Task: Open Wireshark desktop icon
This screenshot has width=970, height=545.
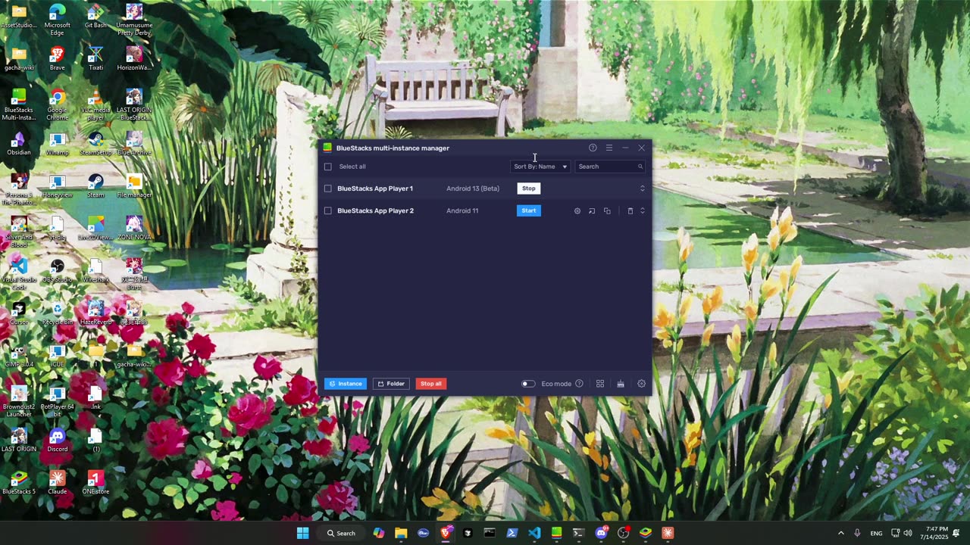Action: click(95, 270)
